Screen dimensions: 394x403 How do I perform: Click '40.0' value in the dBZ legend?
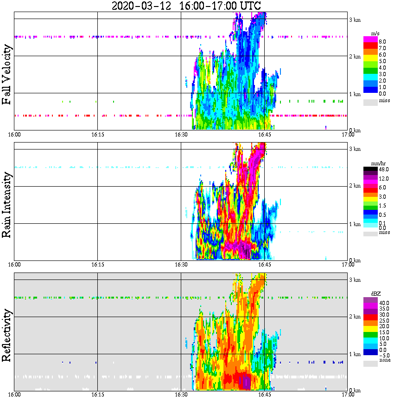tap(384, 303)
